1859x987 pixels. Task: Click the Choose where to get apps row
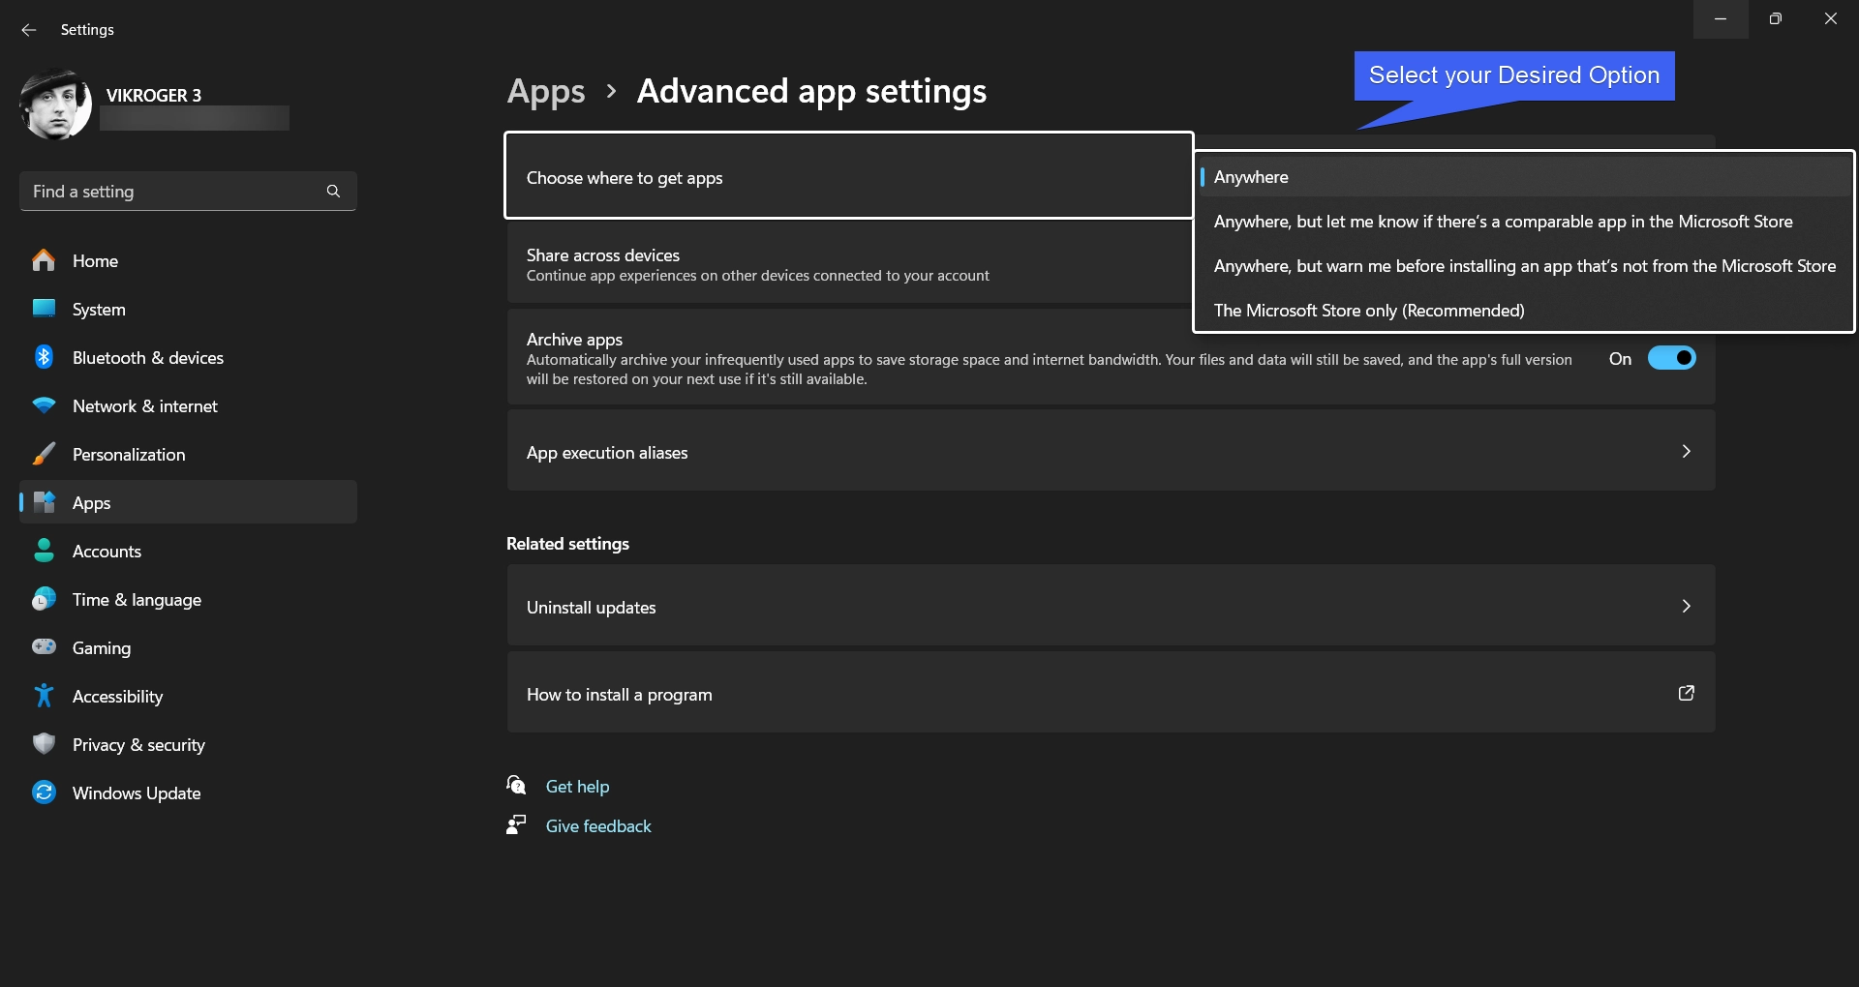coord(849,175)
